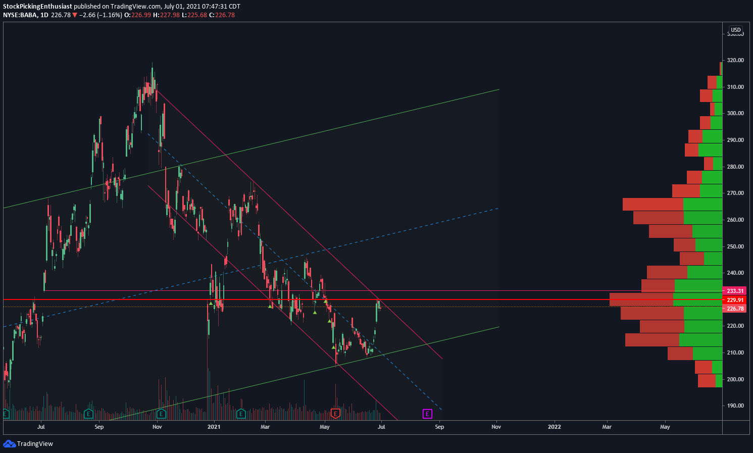Click the volume profile bar at 200.00 level
The width and height of the screenshot is (753, 453).
710,381
